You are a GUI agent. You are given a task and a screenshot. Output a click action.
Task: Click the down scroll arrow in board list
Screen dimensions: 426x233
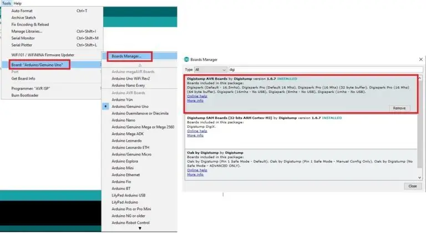(140, 228)
